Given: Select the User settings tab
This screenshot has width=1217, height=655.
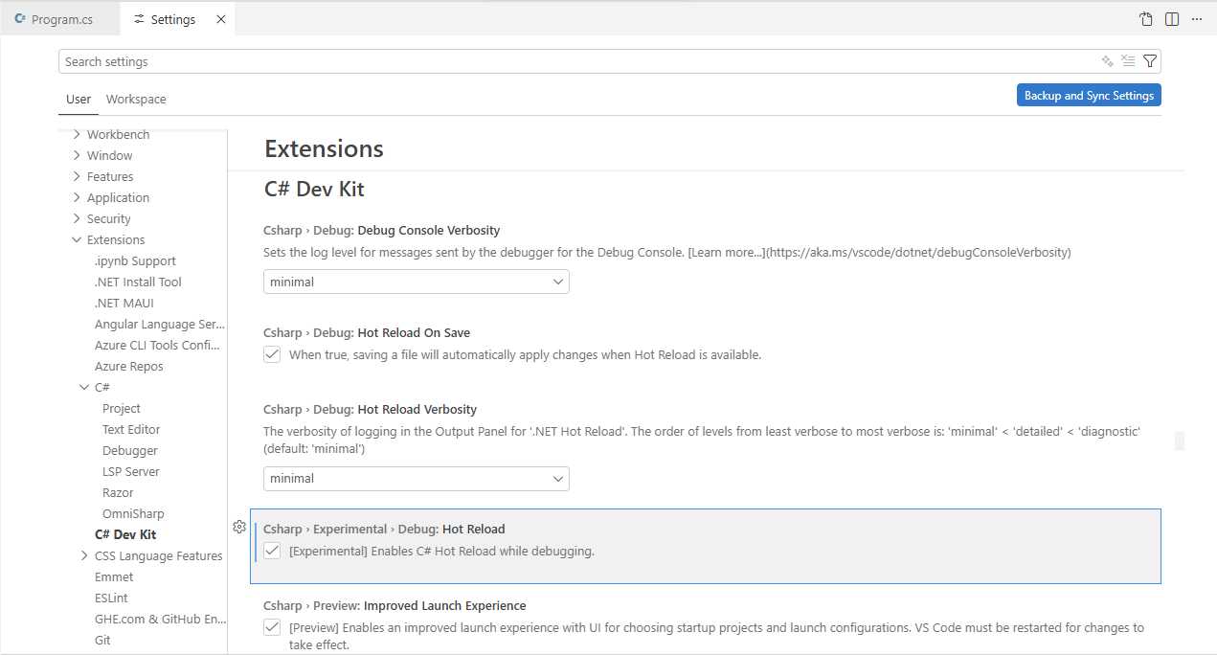Looking at the screenshot, I should [x=79, y=99].
